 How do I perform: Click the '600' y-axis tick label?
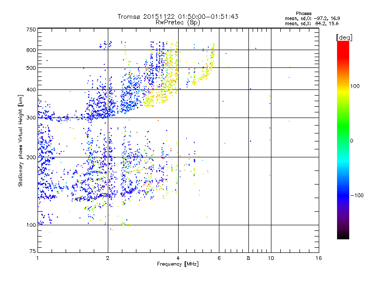31,50
